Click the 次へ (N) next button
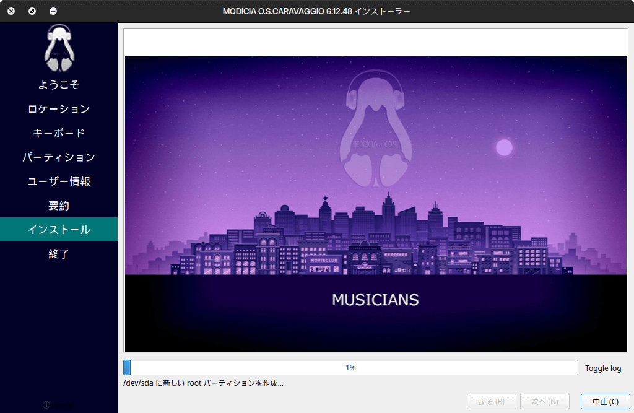Screen dimensions: 634x413 click(544, 401)
